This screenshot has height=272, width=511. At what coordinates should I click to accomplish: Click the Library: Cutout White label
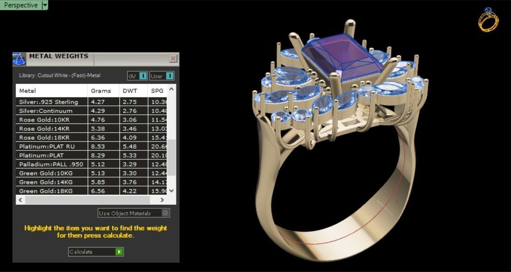click(x=60, y=75)
